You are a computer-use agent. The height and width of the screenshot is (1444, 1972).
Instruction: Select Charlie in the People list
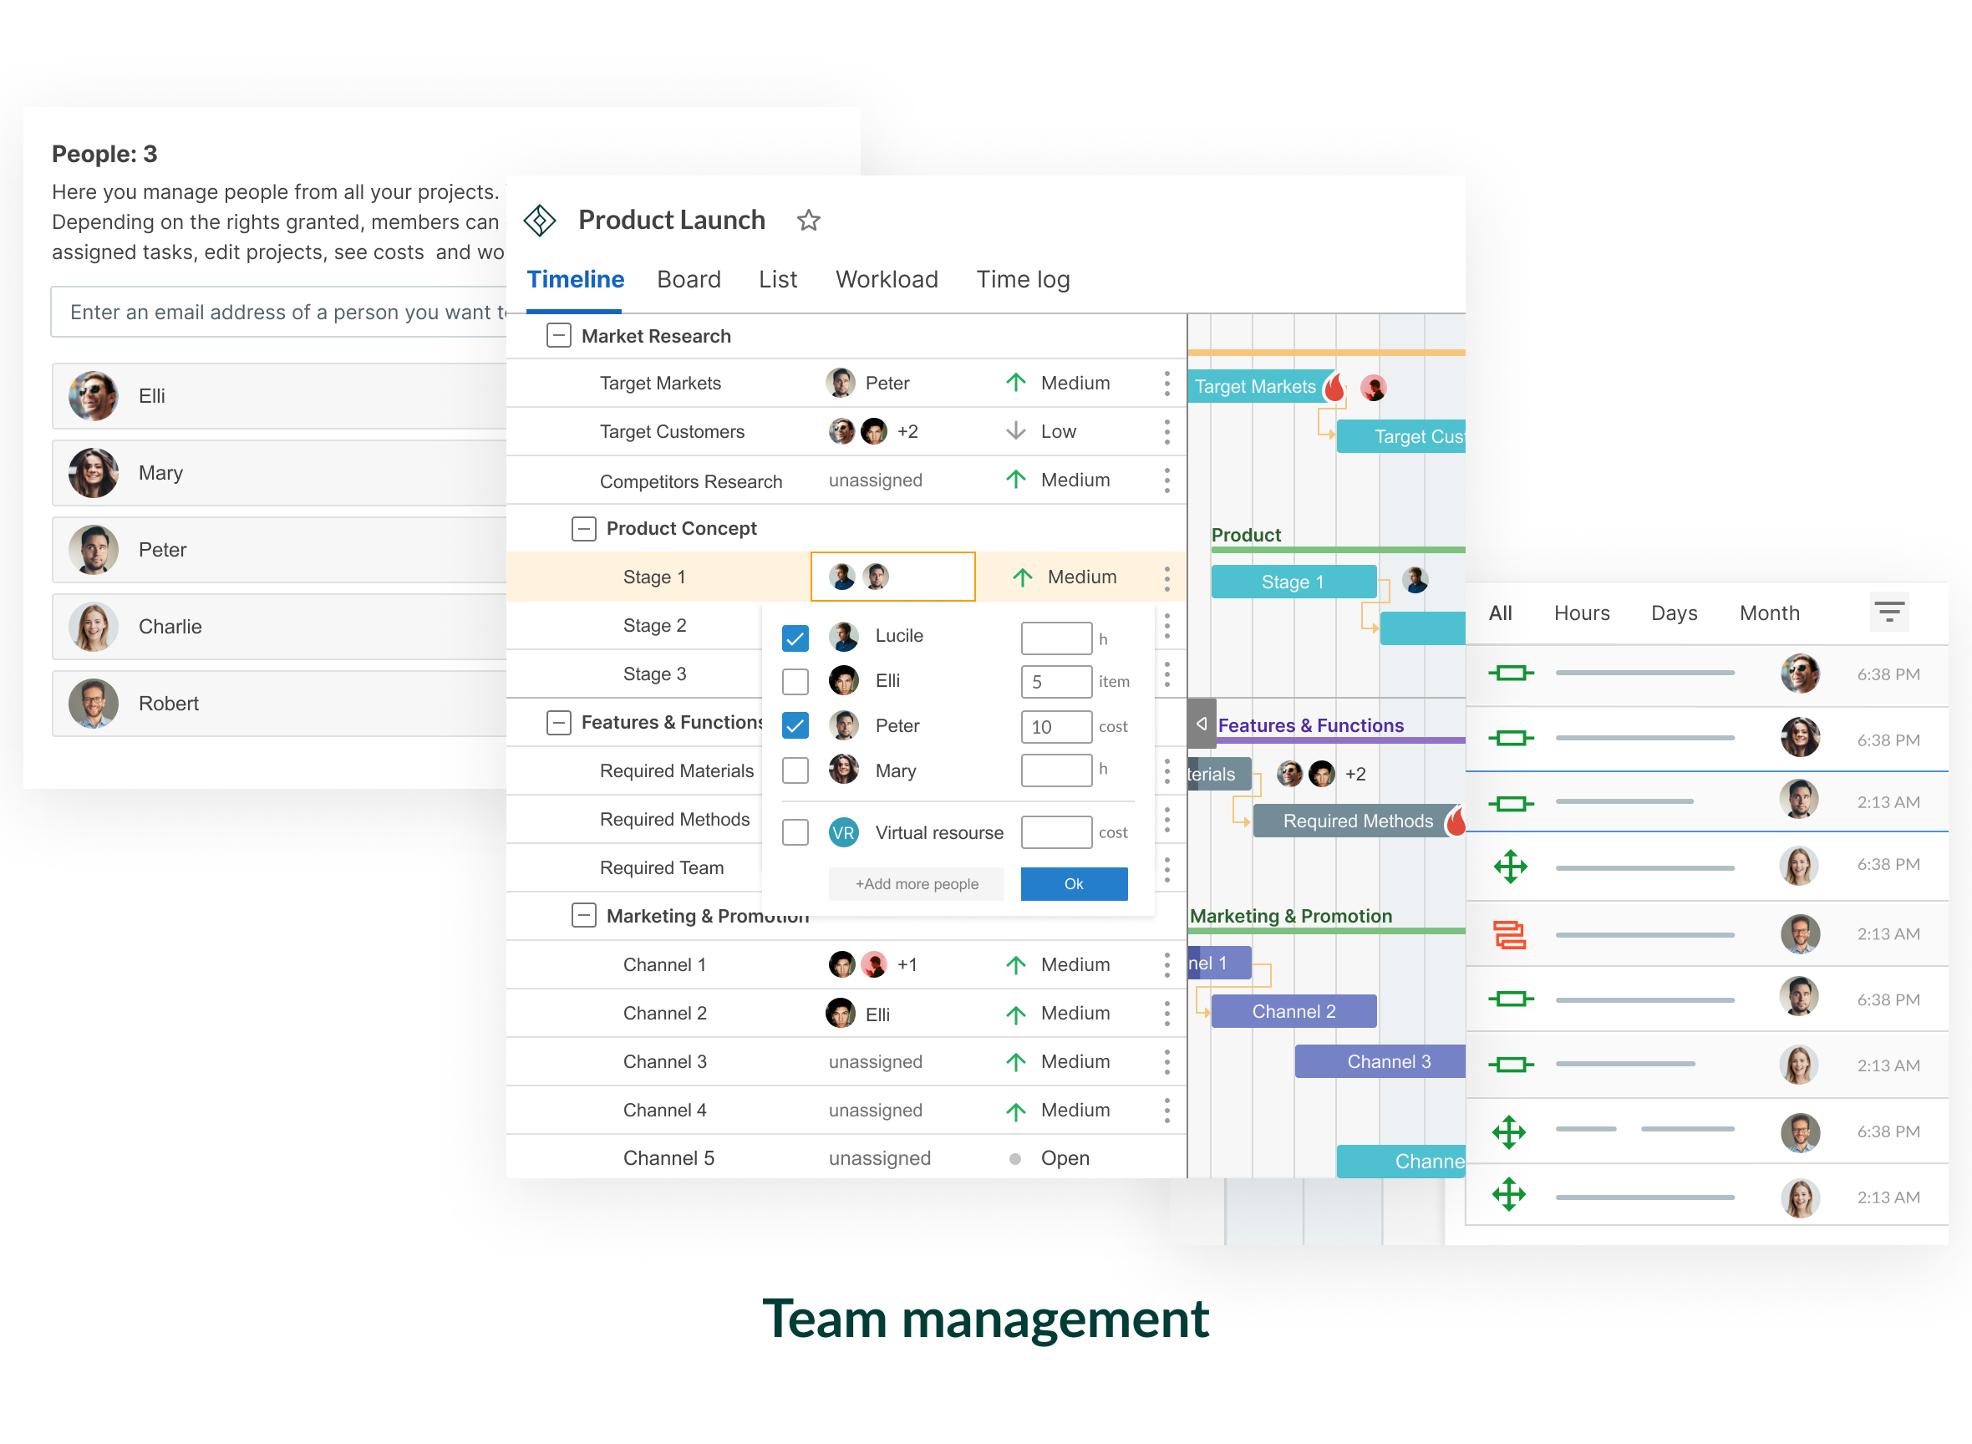click(280, 627)
